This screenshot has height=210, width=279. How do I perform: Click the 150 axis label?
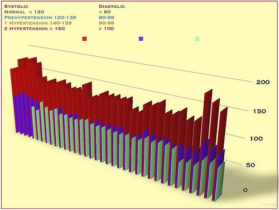point(259,111)
